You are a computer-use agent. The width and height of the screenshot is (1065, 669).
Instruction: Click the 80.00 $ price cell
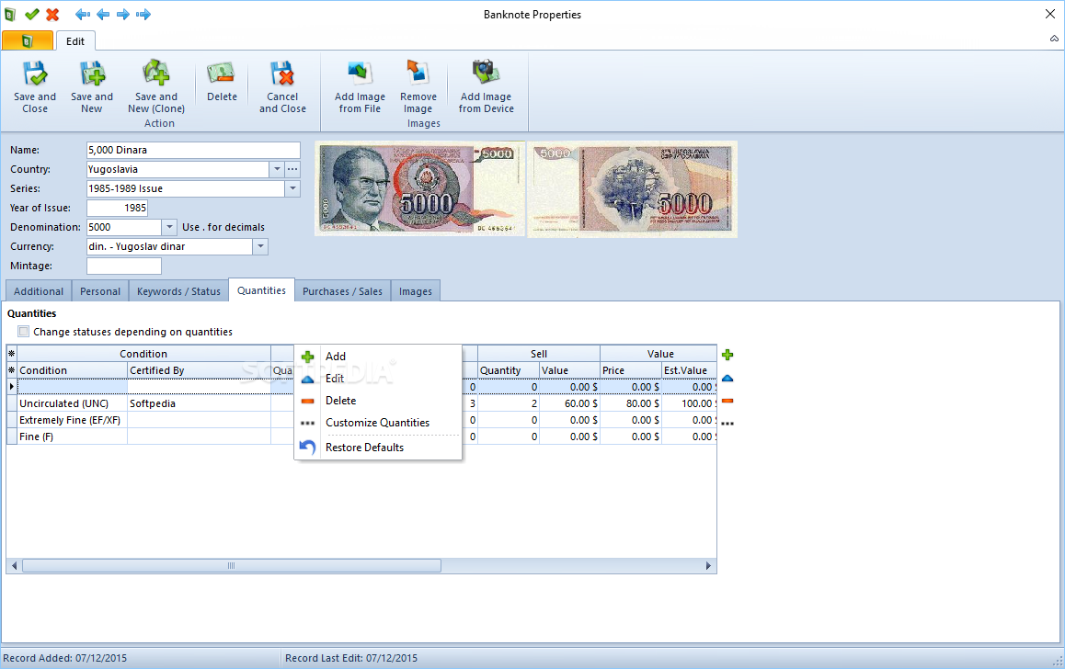click(630, 403)
